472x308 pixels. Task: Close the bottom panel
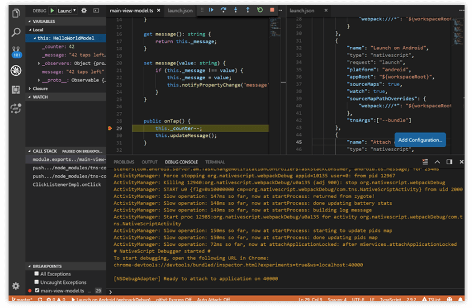coord(462,162)
